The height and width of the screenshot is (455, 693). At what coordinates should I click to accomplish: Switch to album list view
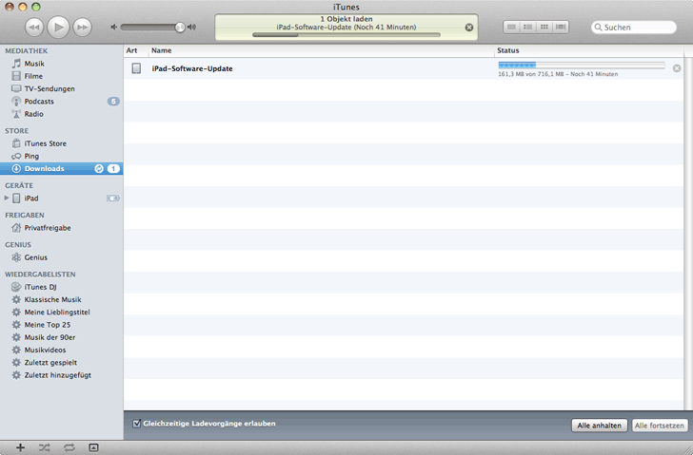527,27
